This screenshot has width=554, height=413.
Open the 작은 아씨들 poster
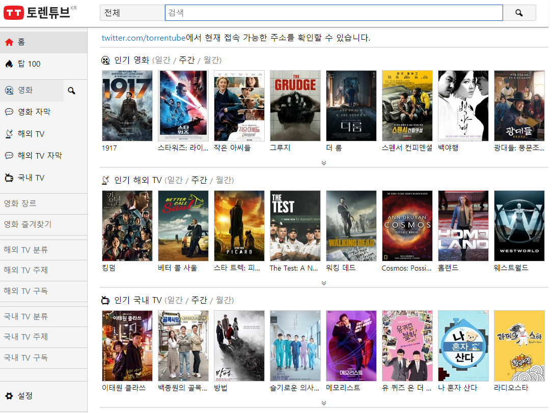point(239,106)
